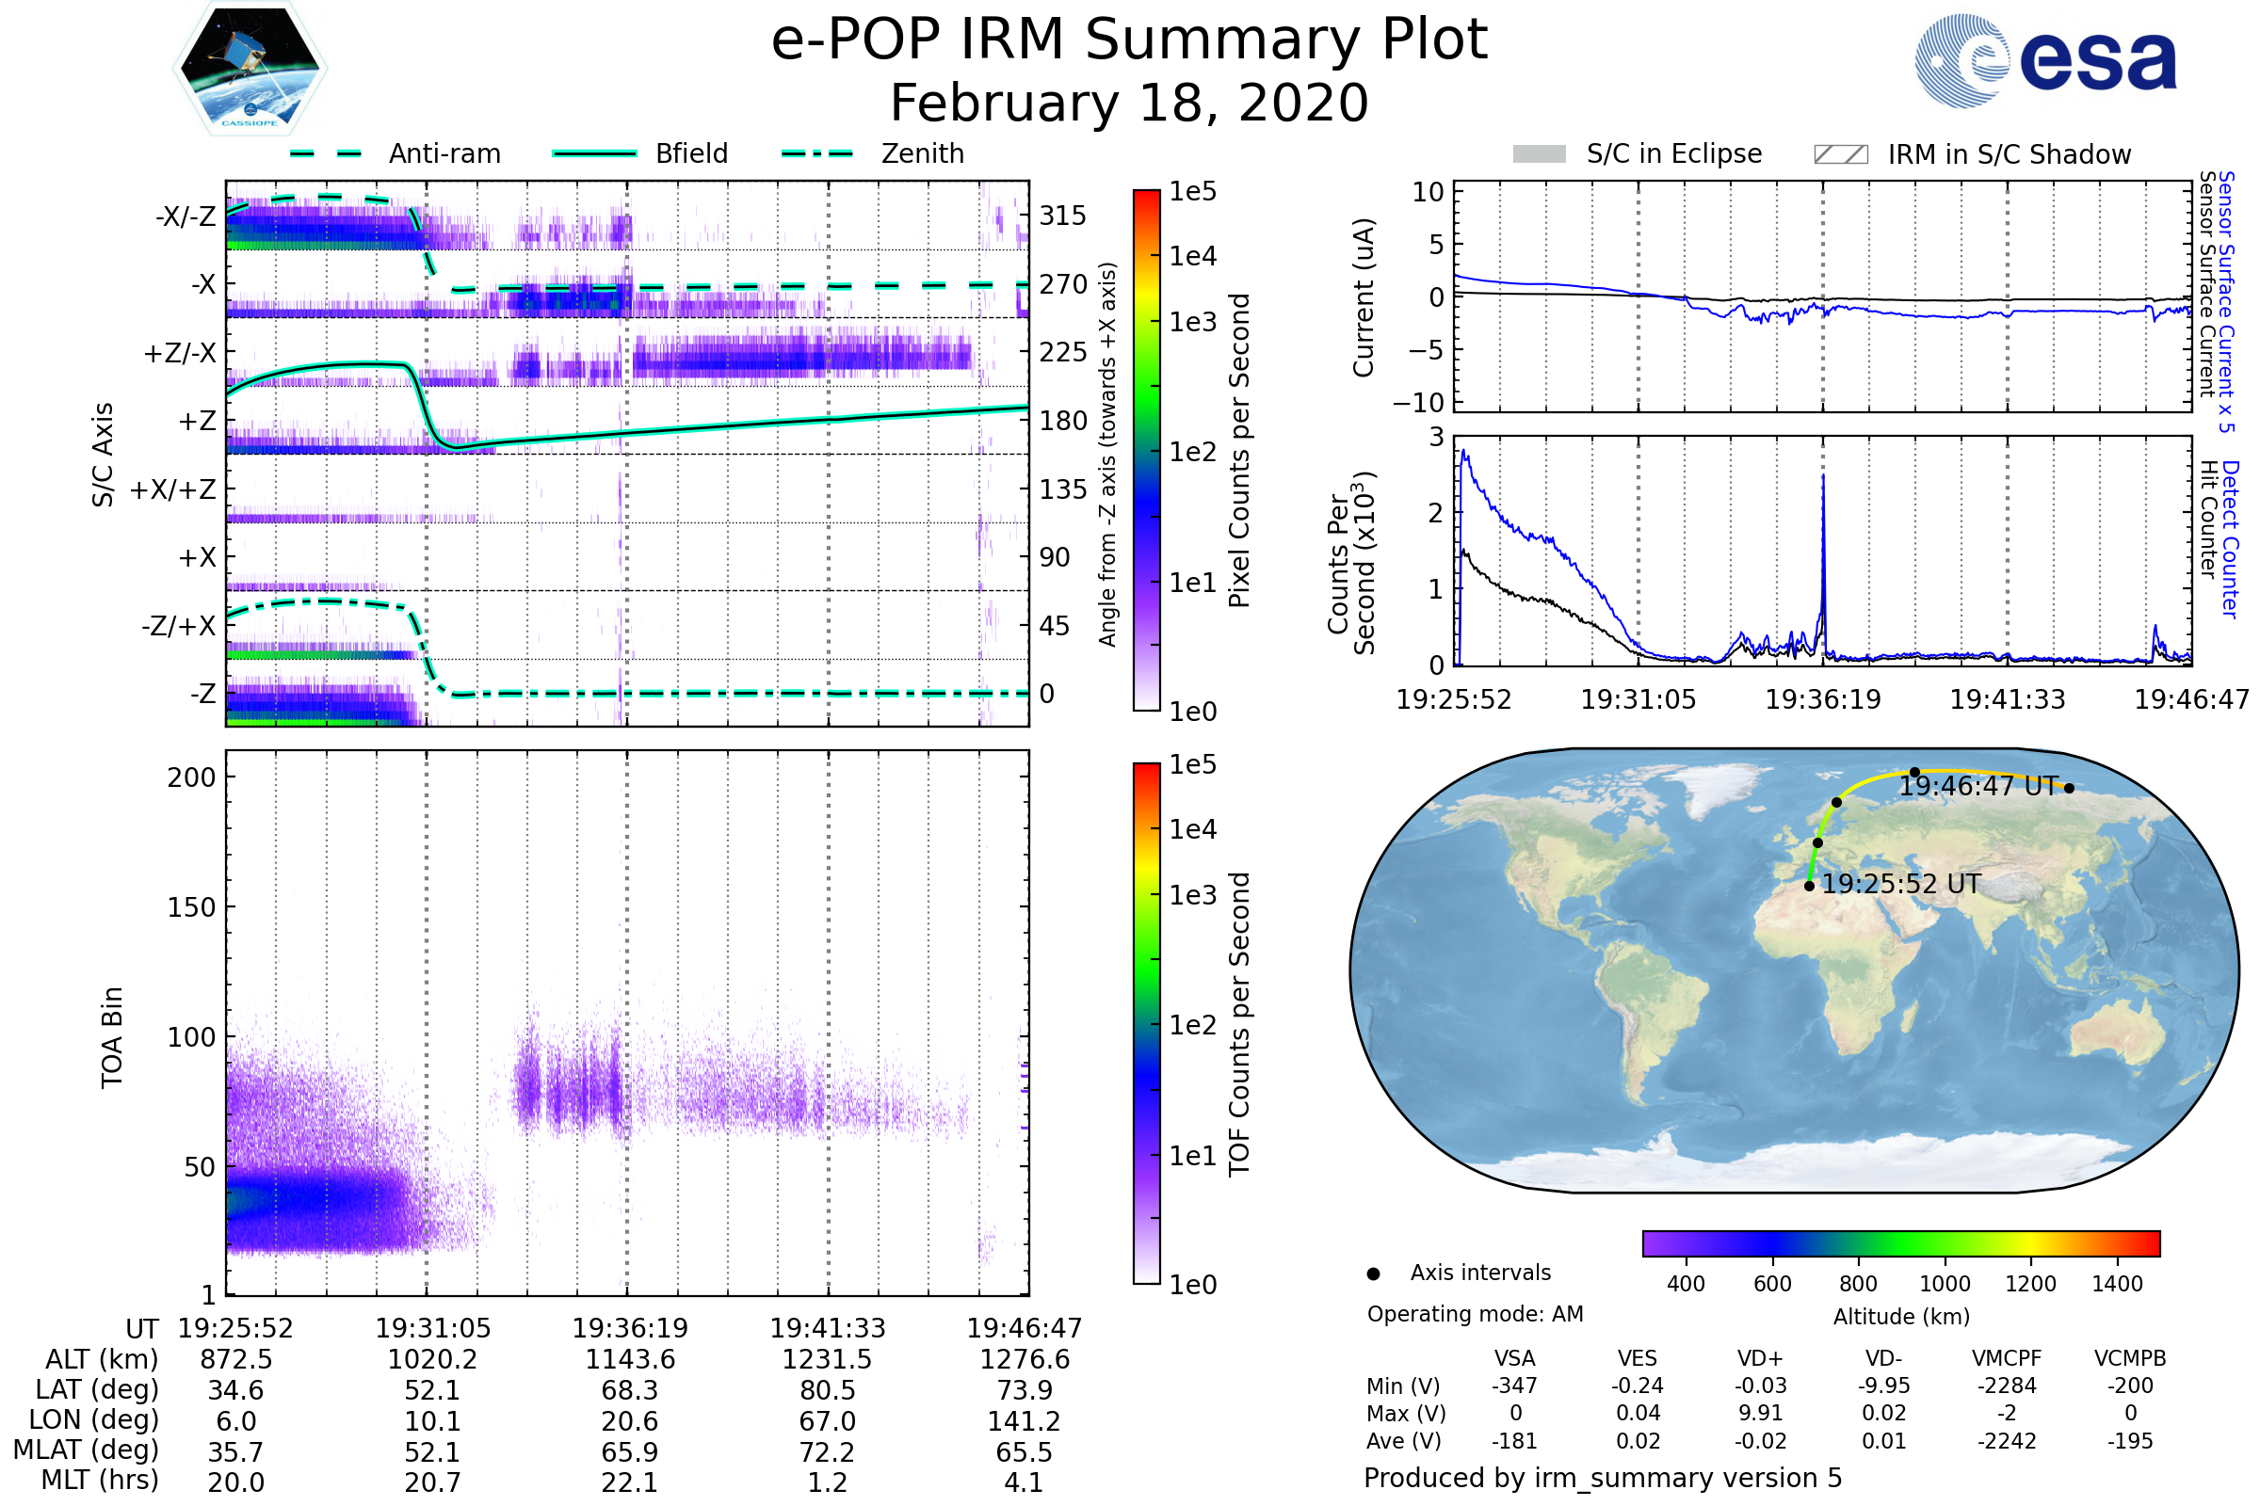
Task: Click the CASSIOPE satellite hexagon logo
Action: (250, 69)
